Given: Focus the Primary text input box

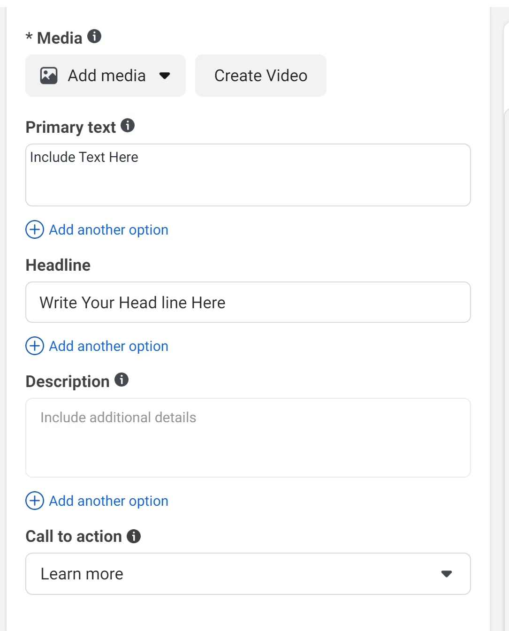Looking at the screenshot, I should point(248,175).
